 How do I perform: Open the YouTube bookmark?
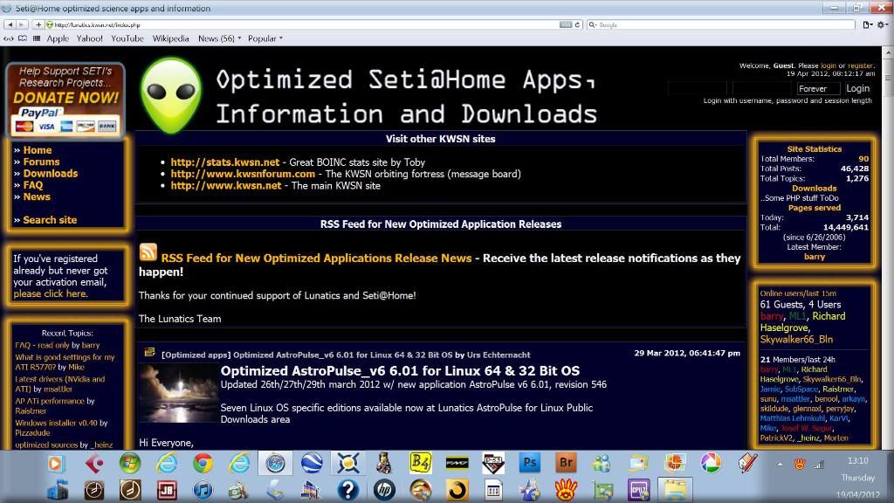click(127, 38)
